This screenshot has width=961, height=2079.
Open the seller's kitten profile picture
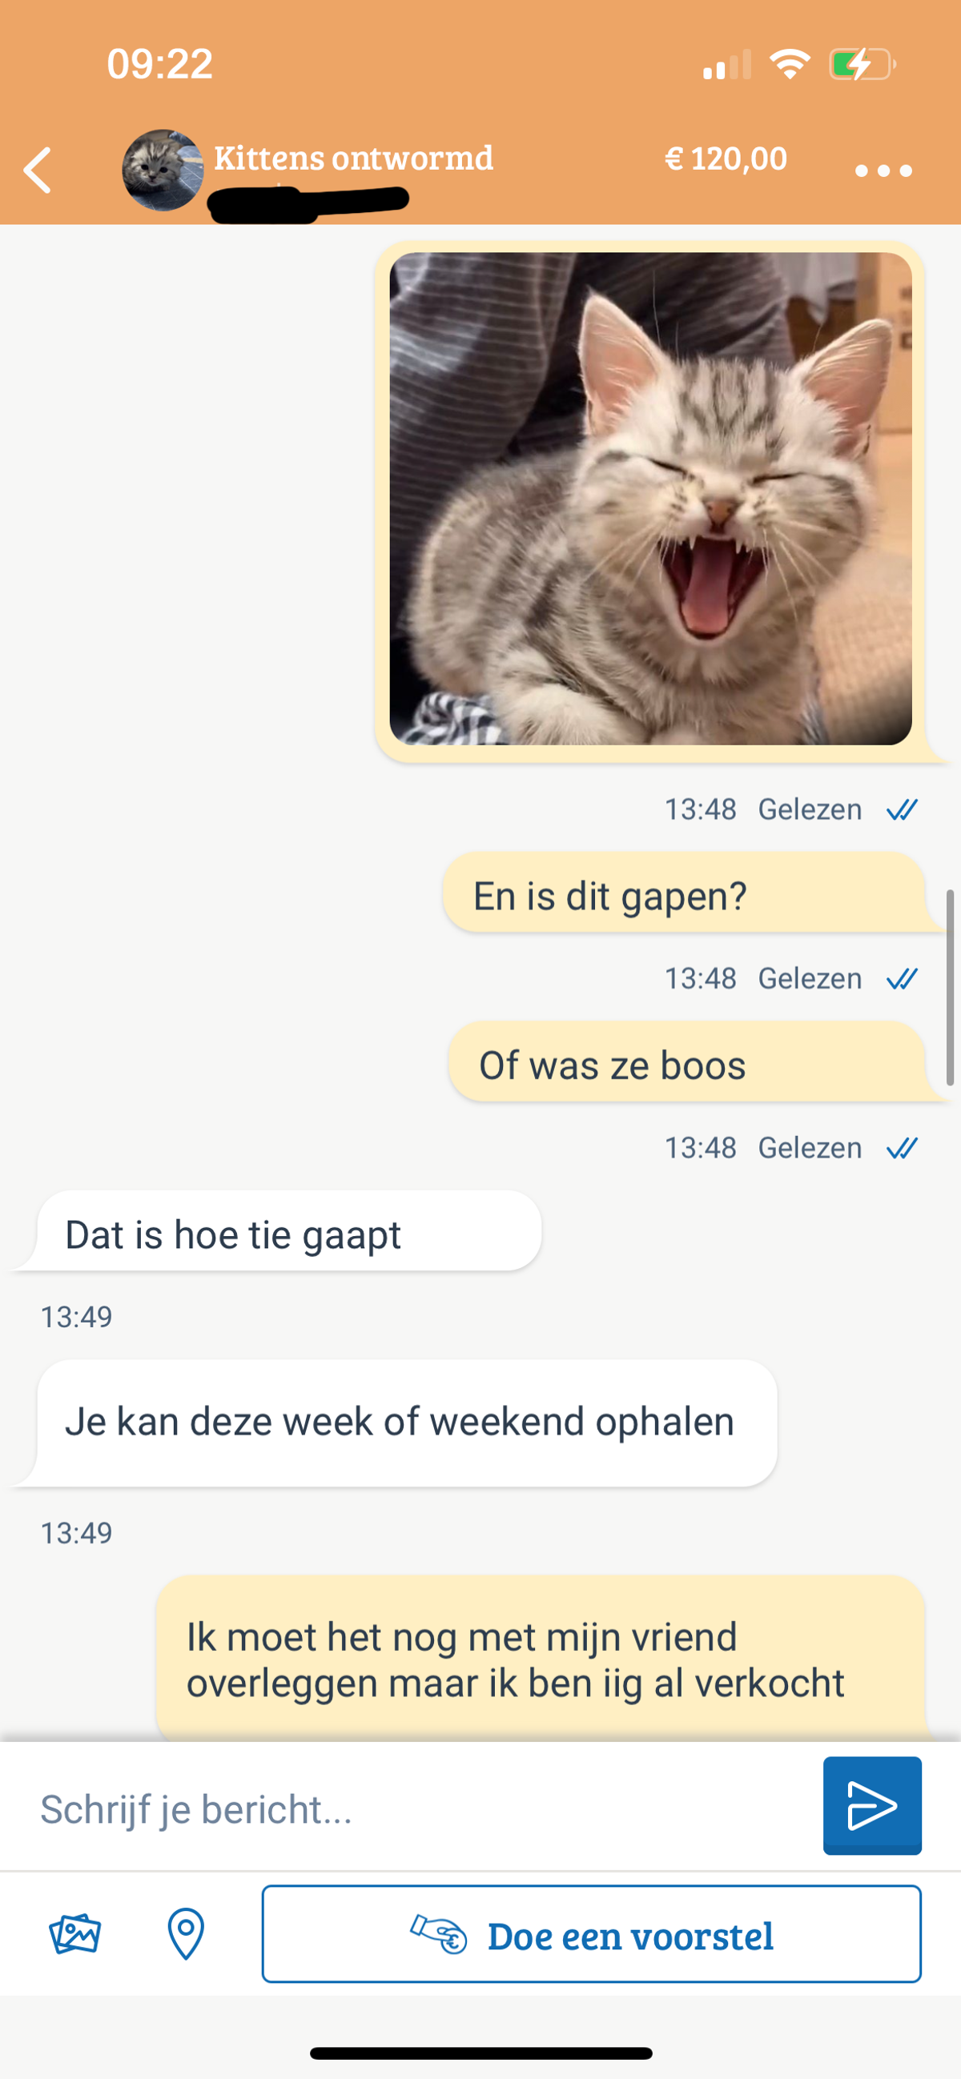163,171
